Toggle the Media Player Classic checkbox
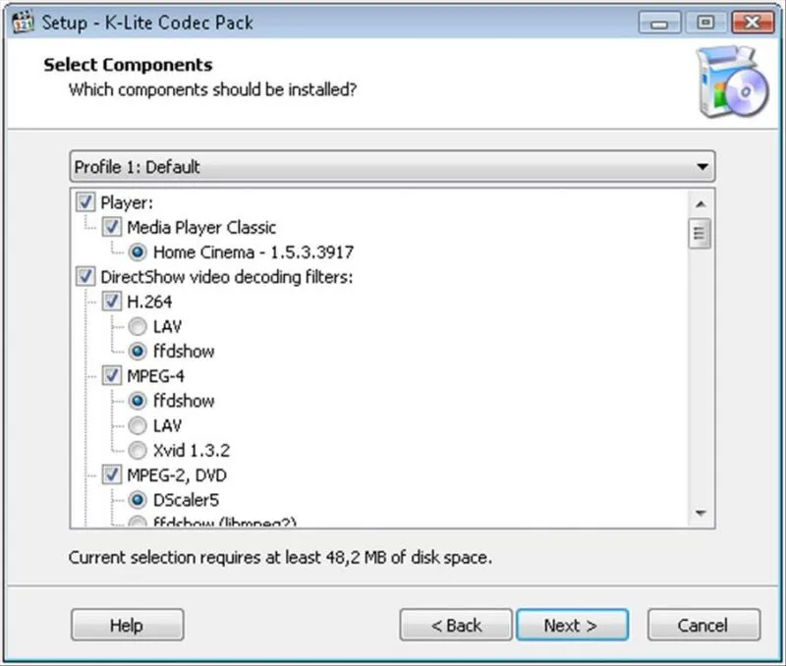 111,227
